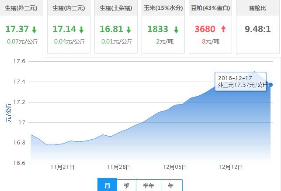This screenshot has height=191, width=281.
Task: Click the -0.01元/公斤 change text
Action: pos(116,41)
